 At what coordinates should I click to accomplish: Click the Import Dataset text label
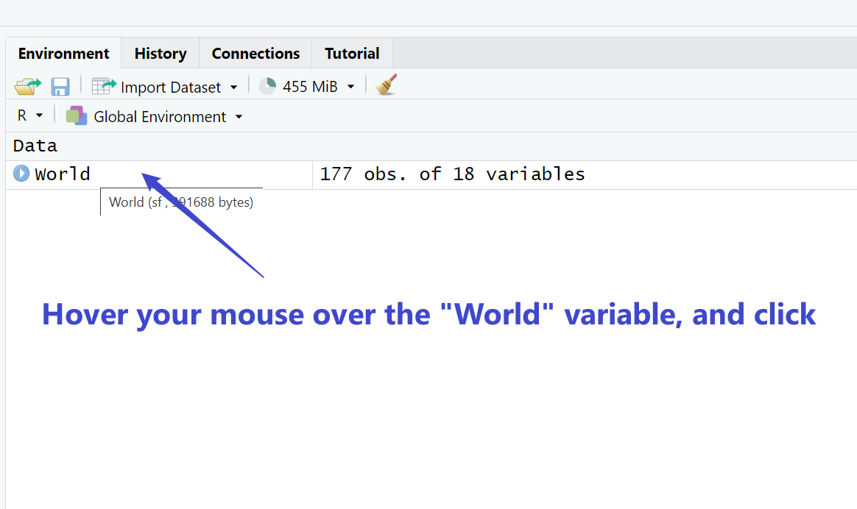click(x=171, y=87)
